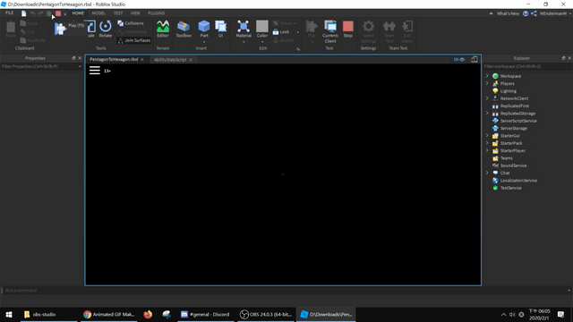Select SoundService in Explorer
This screenshot has height=322, width=573.
pyautogui.click(x=513, y=165)
